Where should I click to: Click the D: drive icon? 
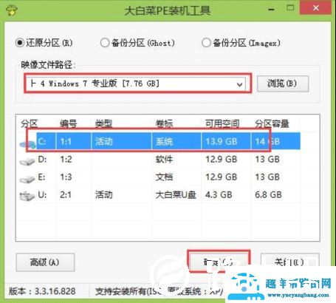point(27,161)
